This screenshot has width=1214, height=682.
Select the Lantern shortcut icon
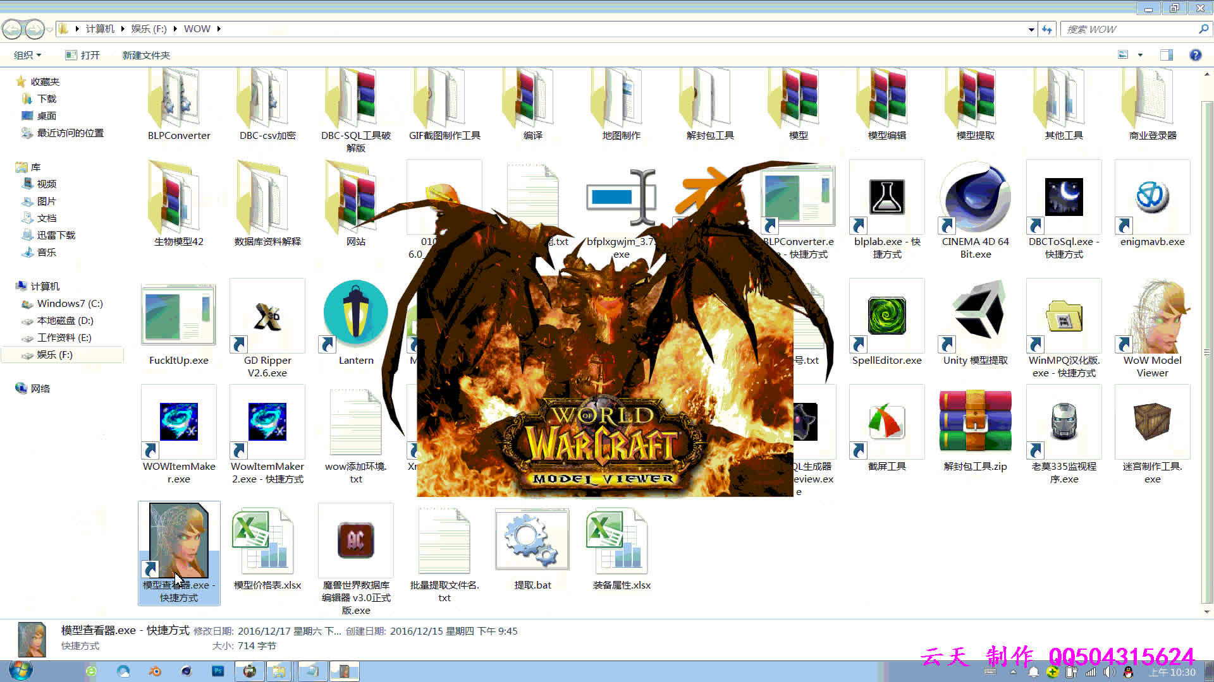[356, 316]
